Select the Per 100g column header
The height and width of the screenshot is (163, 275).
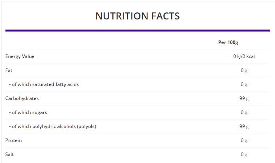point(228,42)
